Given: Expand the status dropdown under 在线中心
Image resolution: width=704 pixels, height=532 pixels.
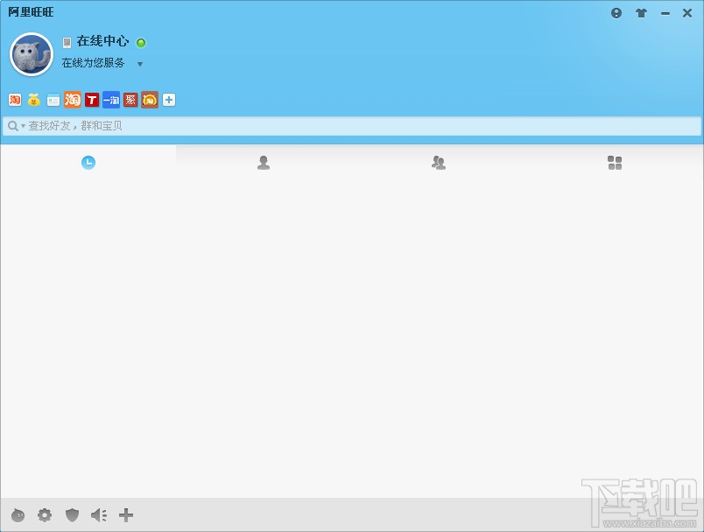Looking at the screenshot, I should (139, 63).
